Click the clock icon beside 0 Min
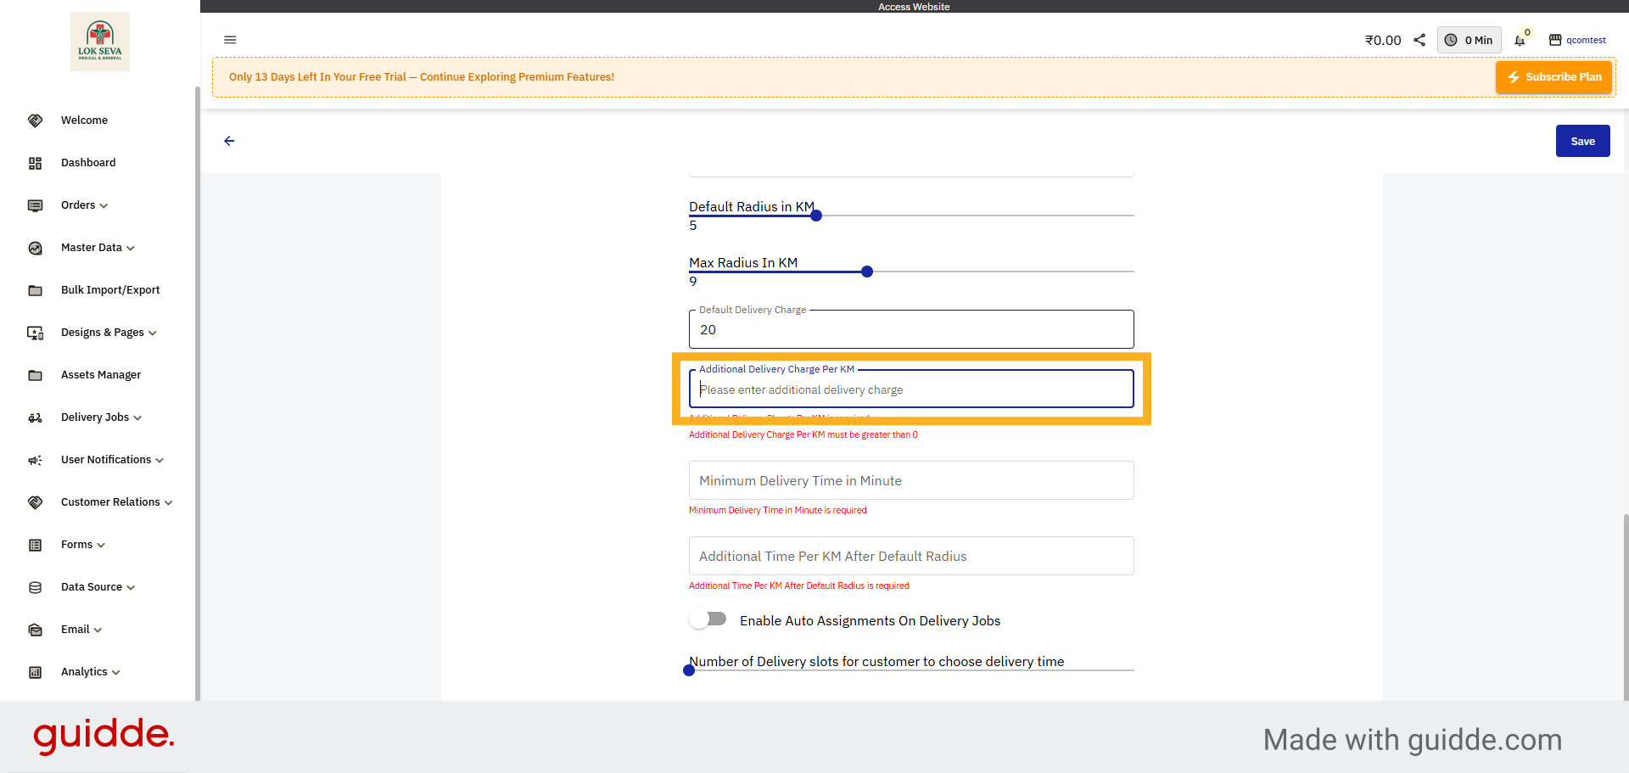This screenshot has height=773, width=1629. point(1451,40)
